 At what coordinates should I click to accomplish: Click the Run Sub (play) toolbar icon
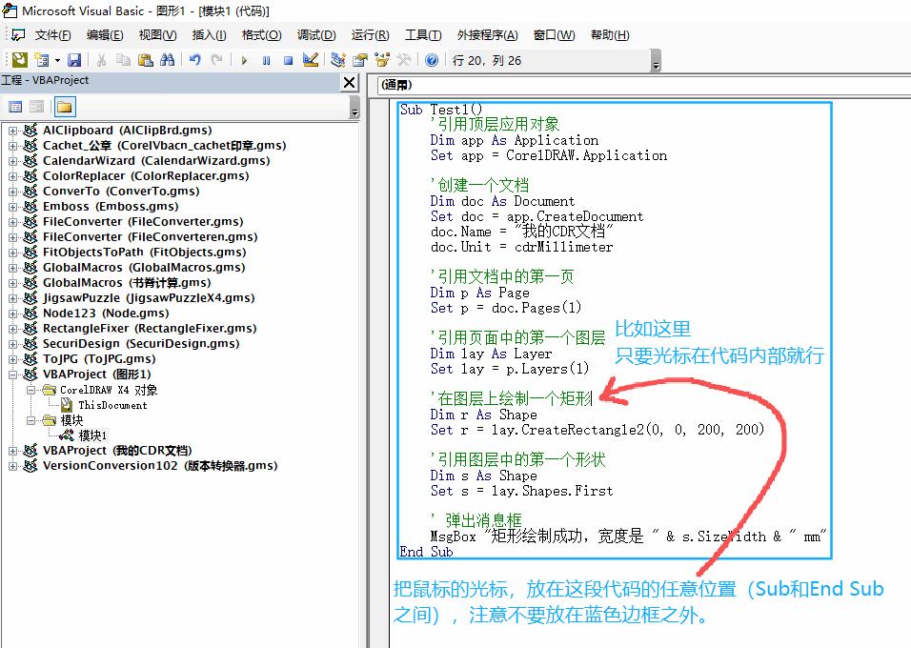coord(244,60)
